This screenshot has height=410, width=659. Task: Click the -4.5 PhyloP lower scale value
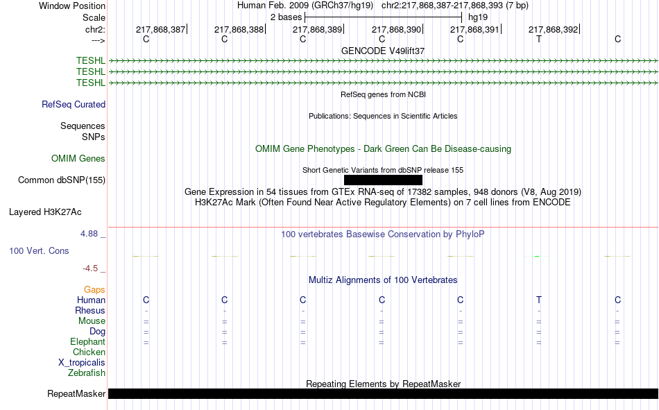(90, 268)
